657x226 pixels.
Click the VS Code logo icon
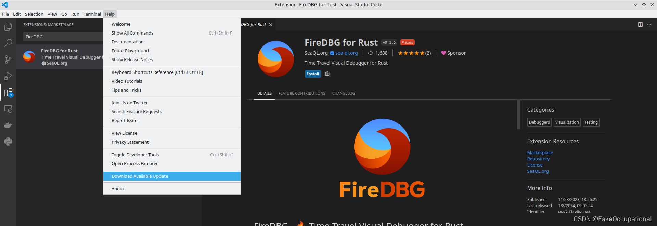(x=5, y=5)
